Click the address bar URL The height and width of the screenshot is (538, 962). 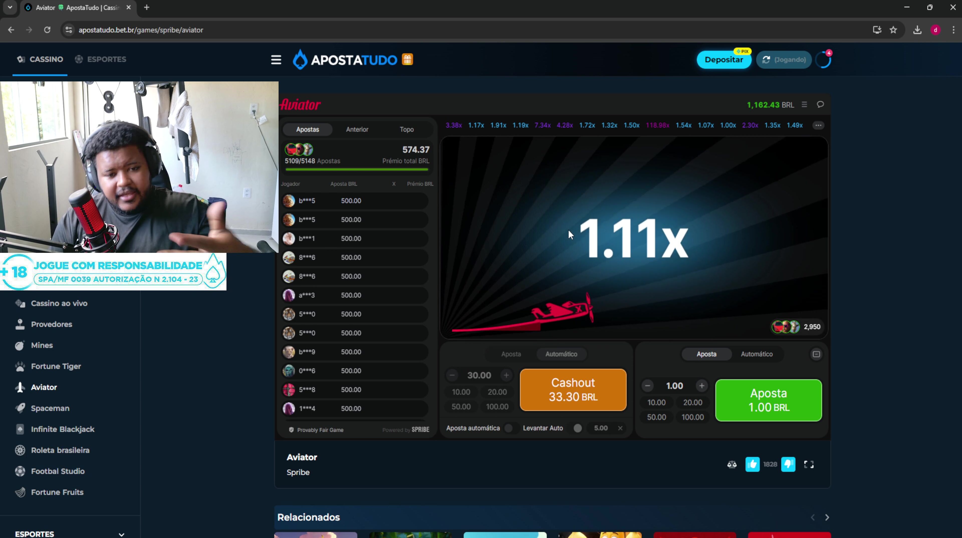(141, 30)
